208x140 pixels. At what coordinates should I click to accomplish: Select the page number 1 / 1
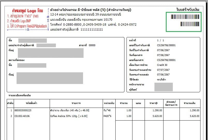click(x=160, y=40)
